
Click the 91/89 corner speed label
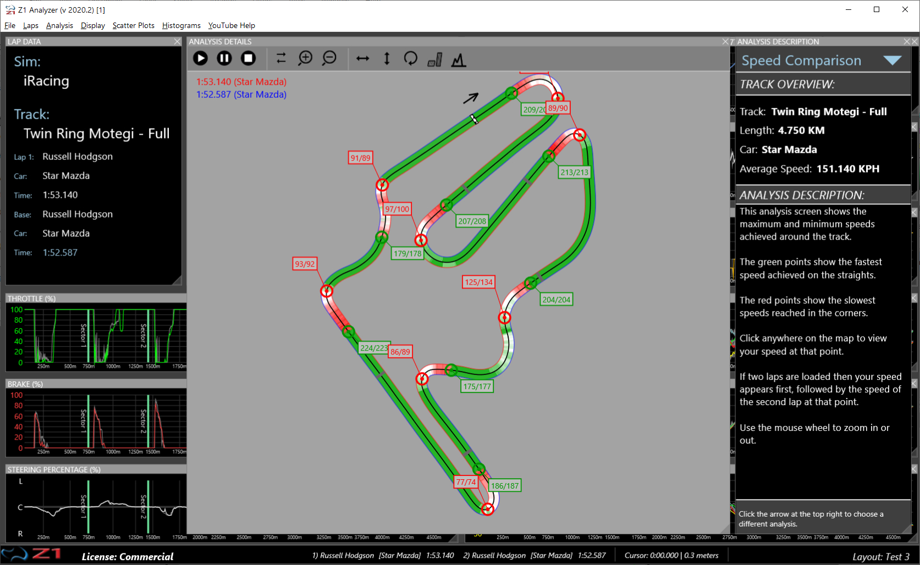(361, 158)
